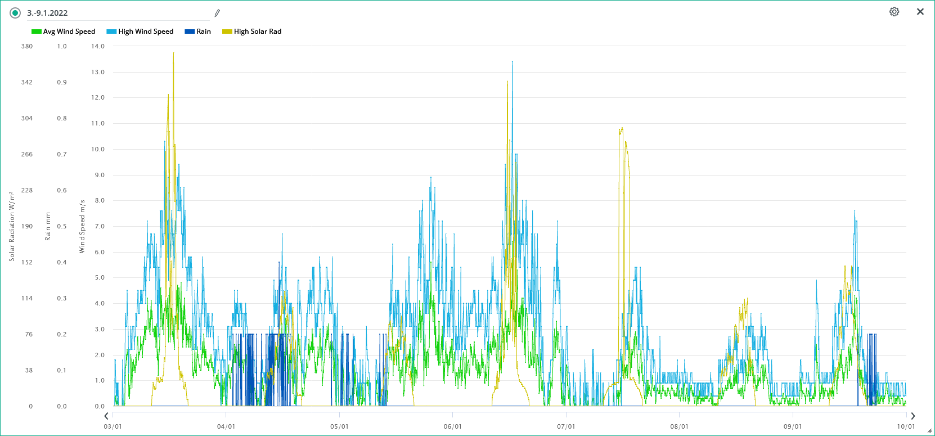Viewport: 935px width, 436px height.
Task: Open chart settings gear icon
Action: pos(894,12)
